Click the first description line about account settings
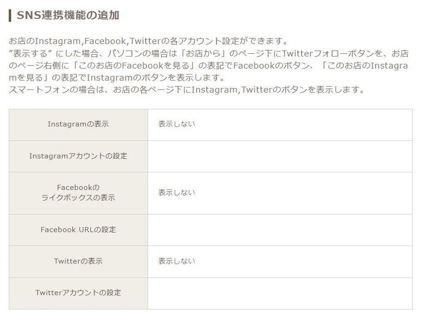This screenshot has height=318, width=421. (x=148, y=41)
